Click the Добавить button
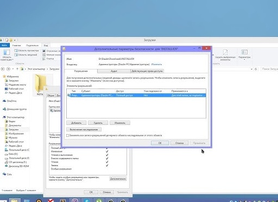Viewport: 278px width, 202px height. click(76, 123)
